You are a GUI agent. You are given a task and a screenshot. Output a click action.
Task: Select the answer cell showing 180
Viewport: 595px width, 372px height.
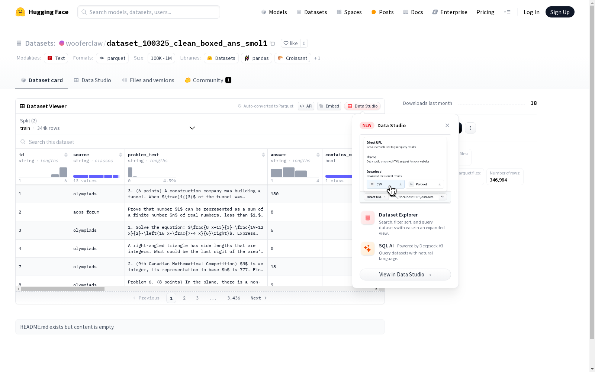point(295,194)
